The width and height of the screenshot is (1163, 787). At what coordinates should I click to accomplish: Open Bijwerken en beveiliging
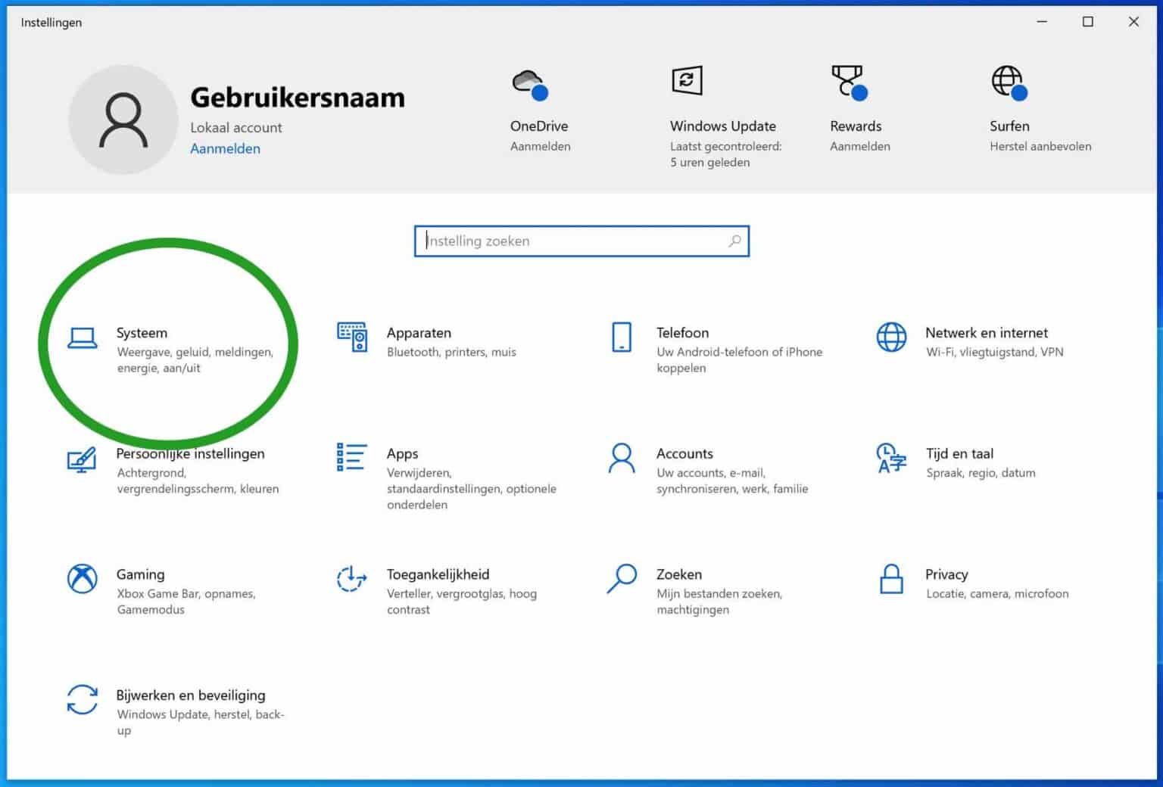click(190, 695)
